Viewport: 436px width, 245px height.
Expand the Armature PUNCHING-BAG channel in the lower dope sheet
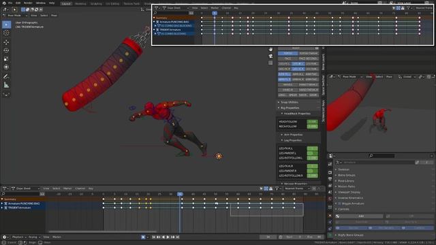[2, 203]
